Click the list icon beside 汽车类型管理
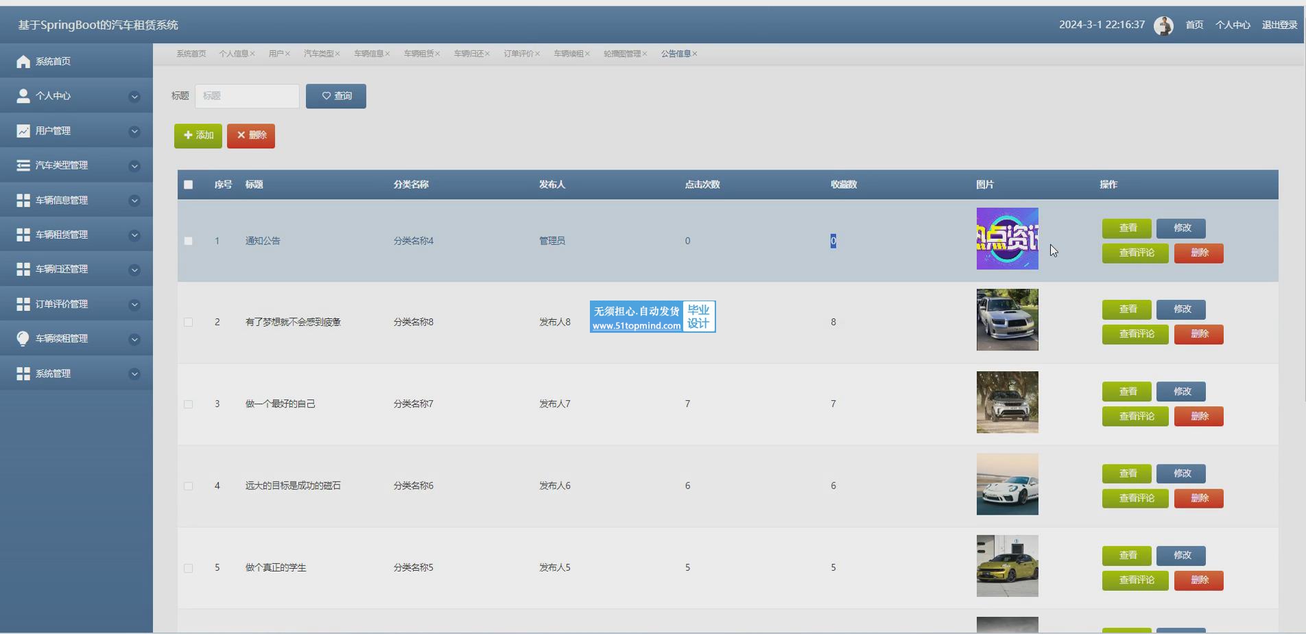Image resolution: width=1306 pixels, height=634 pixels. click(x=23, y=165)
